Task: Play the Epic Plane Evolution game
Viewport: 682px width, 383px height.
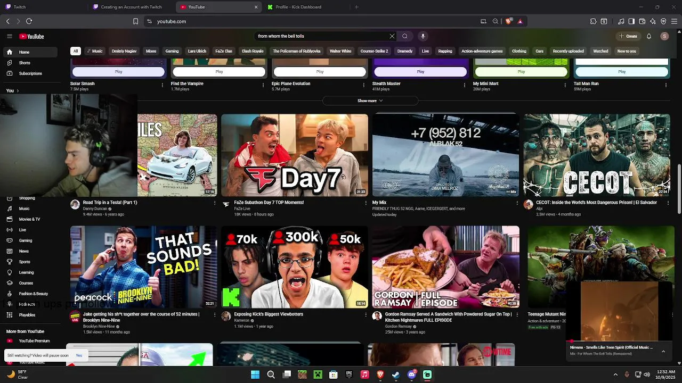Action: pos(320,71)
